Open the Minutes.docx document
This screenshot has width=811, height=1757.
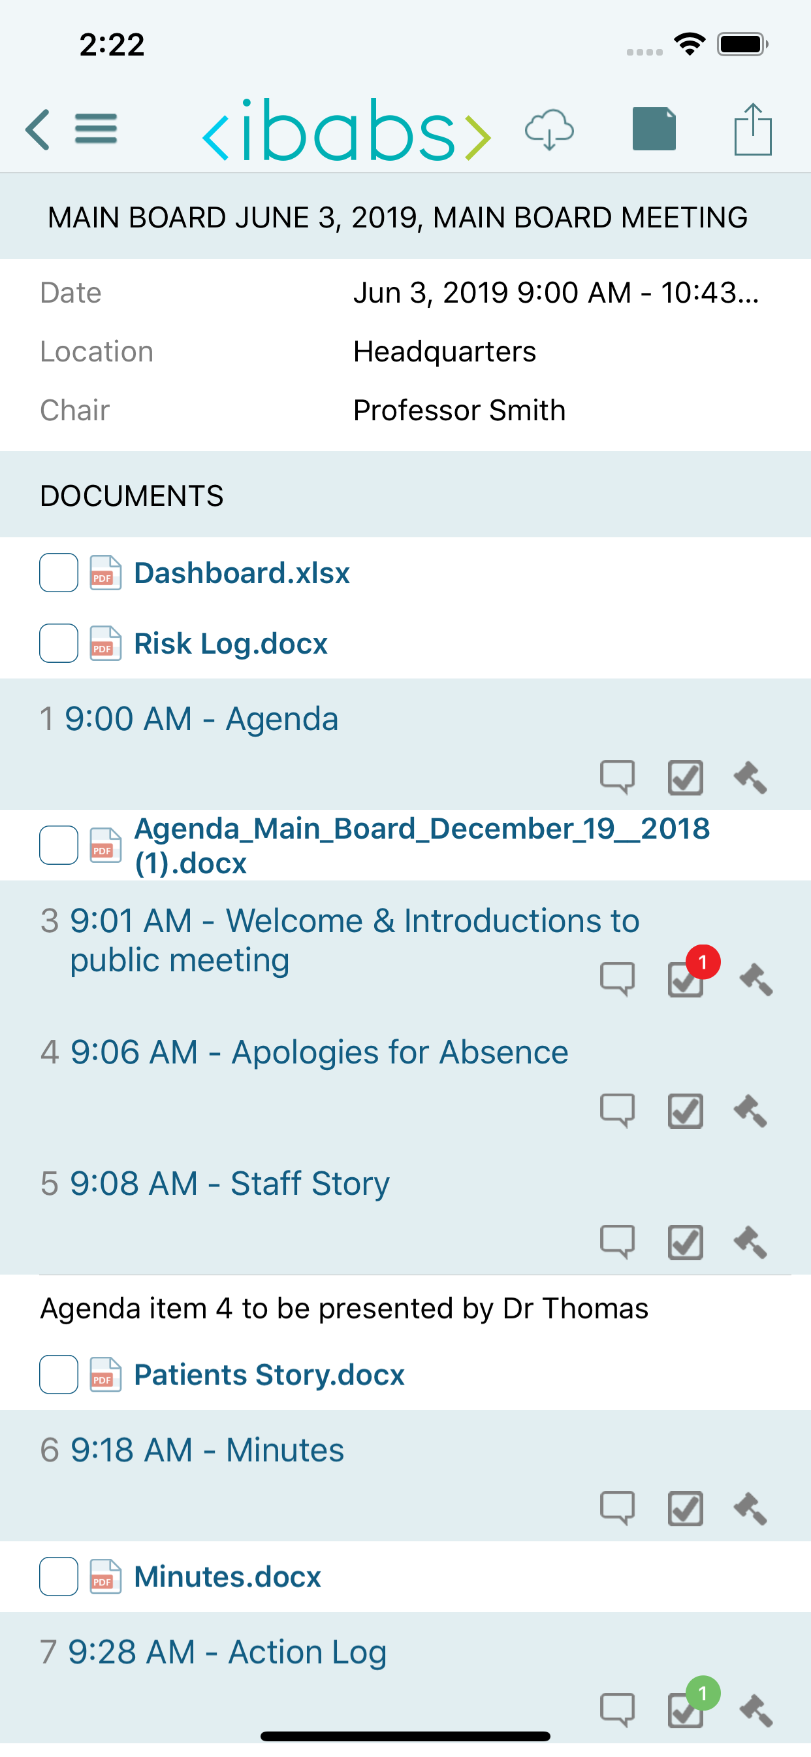pos(227,1577)
